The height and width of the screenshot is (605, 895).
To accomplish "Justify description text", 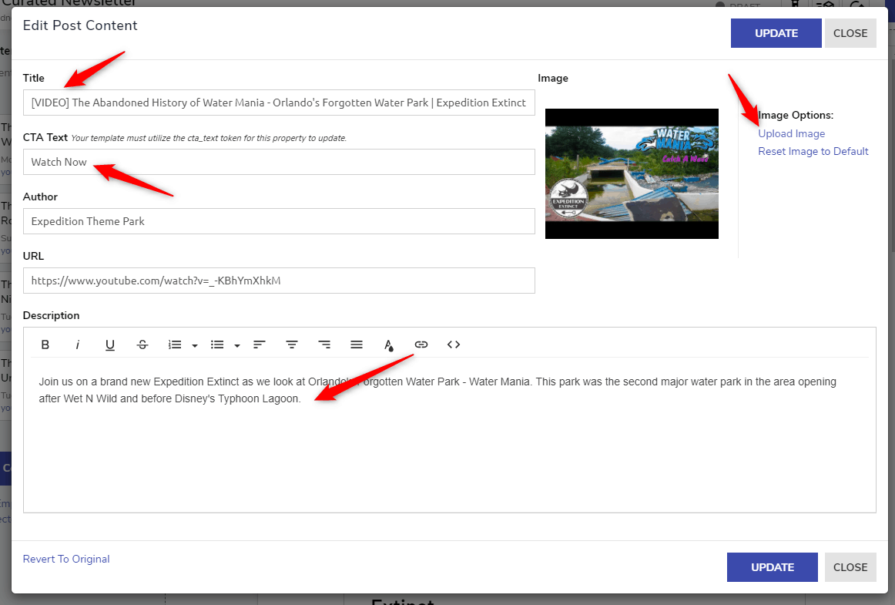I will 357,345.
